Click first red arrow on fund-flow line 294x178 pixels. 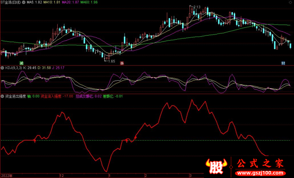(x=35, y=140)
